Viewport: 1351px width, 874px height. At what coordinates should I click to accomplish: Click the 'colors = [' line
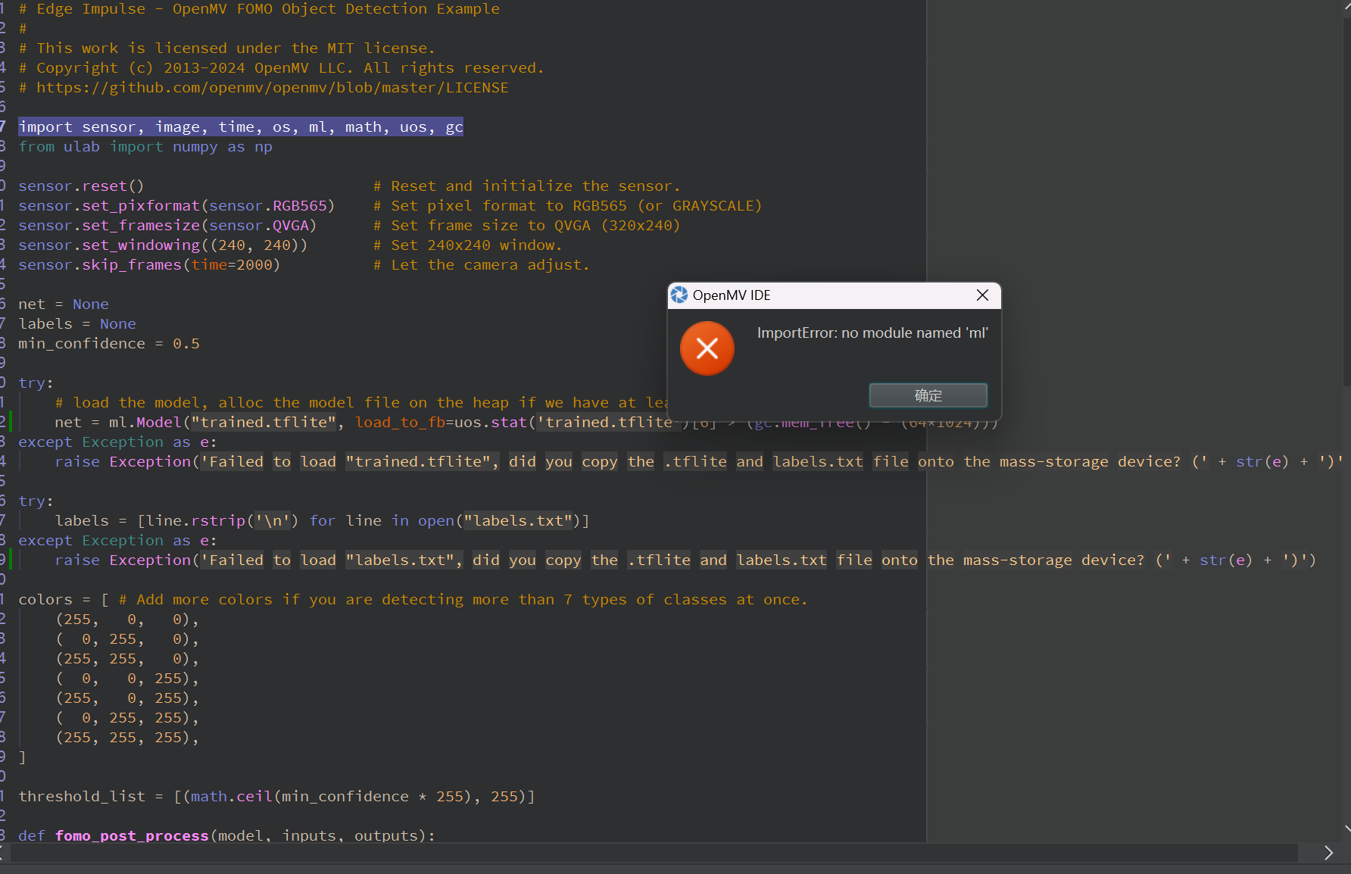pyautogui.click(x=64, y=600)
